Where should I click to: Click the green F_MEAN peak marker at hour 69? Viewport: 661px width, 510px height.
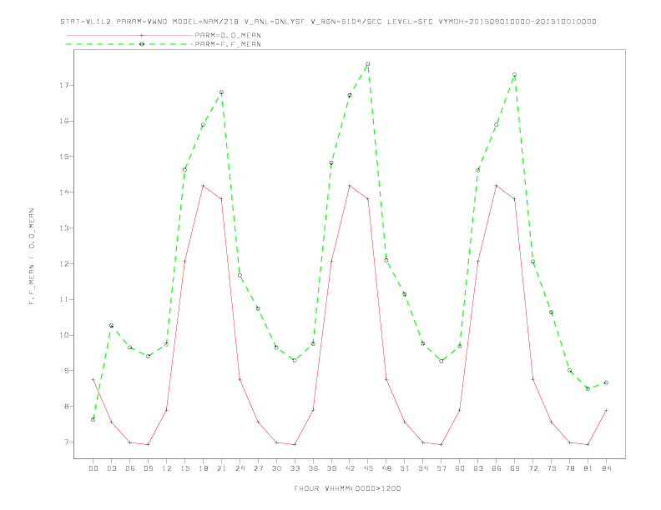click(x=514, y=74)
